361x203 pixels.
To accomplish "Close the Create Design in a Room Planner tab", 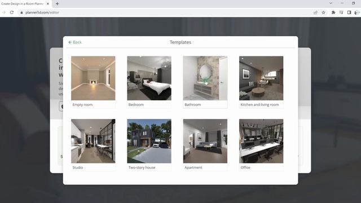I will [x=48, y=4].
